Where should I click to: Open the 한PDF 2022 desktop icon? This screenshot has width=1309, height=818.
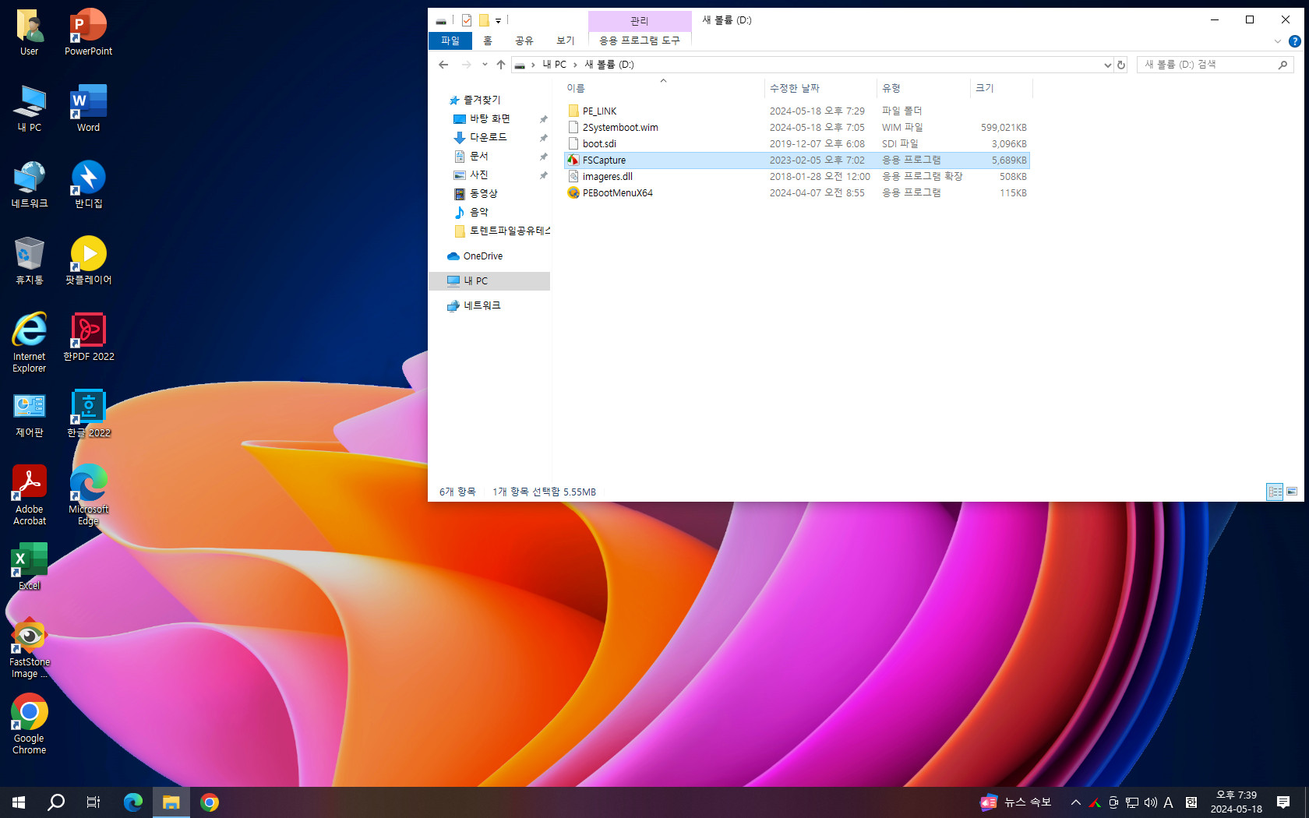click(x=88, y=337)
